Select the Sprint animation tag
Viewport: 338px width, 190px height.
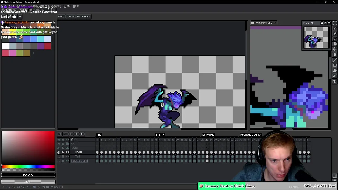[x=160, y=135]
